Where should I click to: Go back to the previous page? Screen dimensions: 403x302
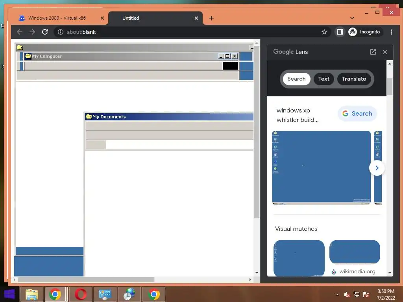point(20,32)
